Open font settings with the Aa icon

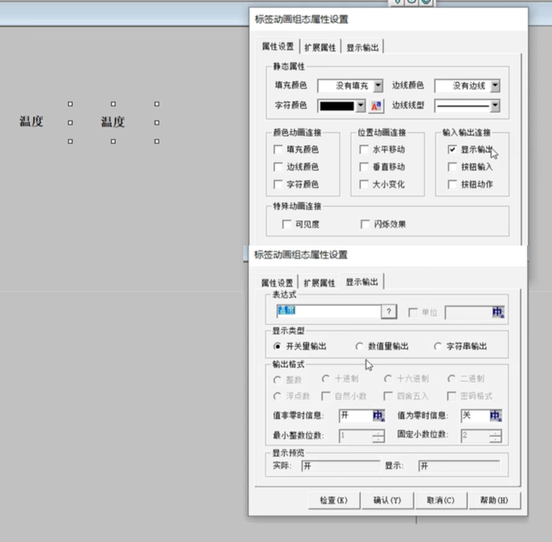tap(376, 106)
